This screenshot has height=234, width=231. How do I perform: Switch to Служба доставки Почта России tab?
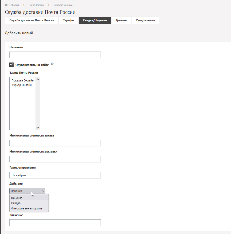point(32,21)
